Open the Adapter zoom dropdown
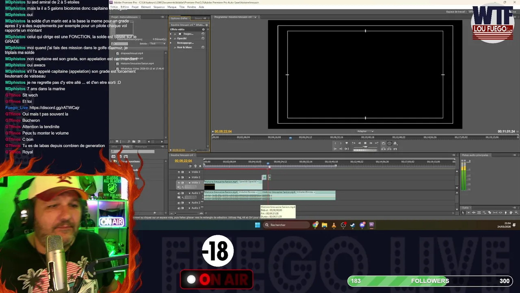 (x=365, y=131)
